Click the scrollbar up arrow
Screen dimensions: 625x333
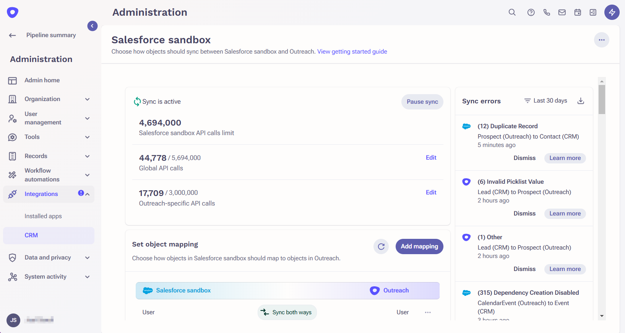click(x=602, y=81)
